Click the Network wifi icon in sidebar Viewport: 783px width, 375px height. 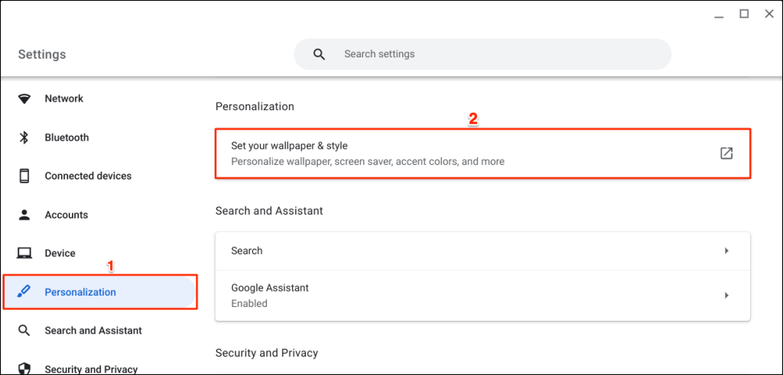pyautogui.click(x=24, y=99)
